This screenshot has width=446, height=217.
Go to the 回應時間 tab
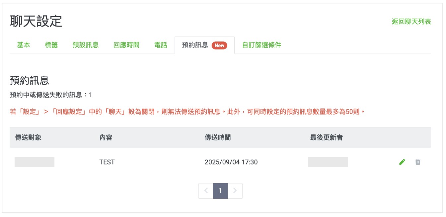[126, 45]
